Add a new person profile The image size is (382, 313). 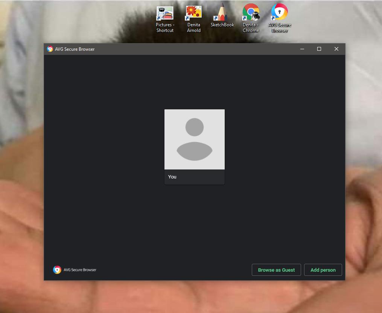pos(323,269)
